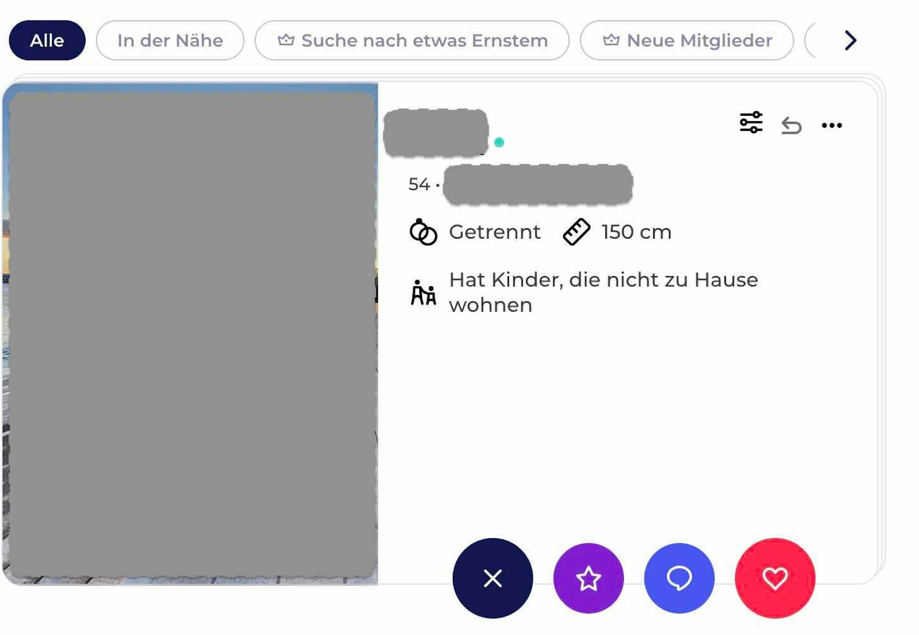Open the blurred profile photo

(x=191, y=334)
